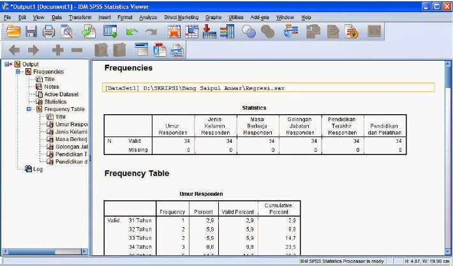Click the Expand plus icon in outline toolbar
This screenshot has height=266, width=453.
click(57, 50)
